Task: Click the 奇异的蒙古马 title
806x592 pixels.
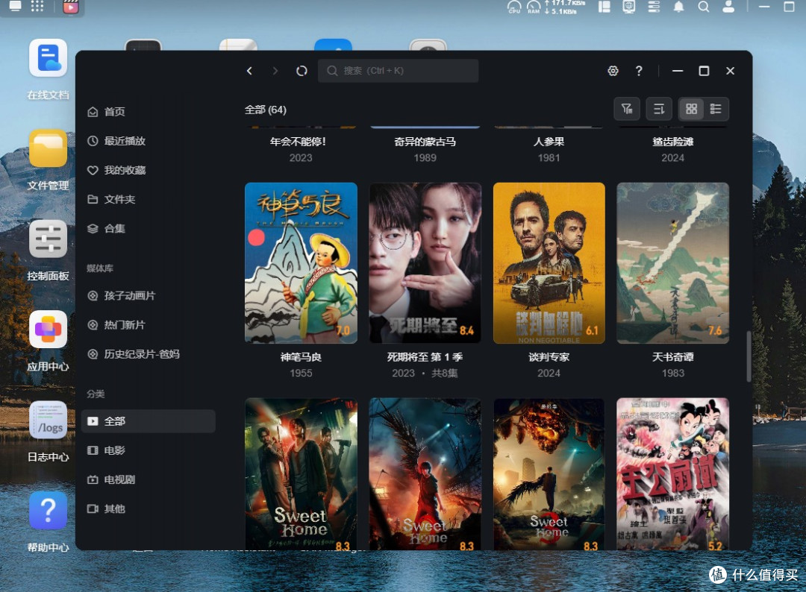Action: click(425, 142)
